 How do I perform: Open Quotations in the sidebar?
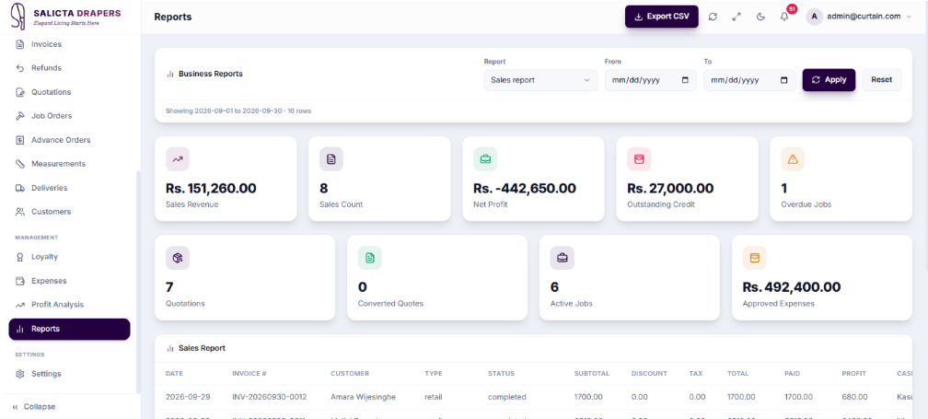coord(69,92)
